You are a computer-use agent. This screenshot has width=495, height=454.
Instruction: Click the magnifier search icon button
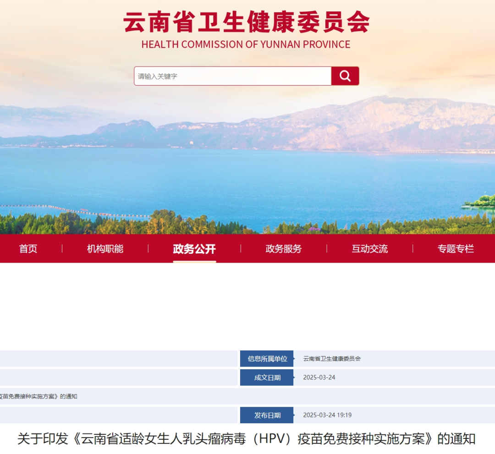tap(345, 76)
